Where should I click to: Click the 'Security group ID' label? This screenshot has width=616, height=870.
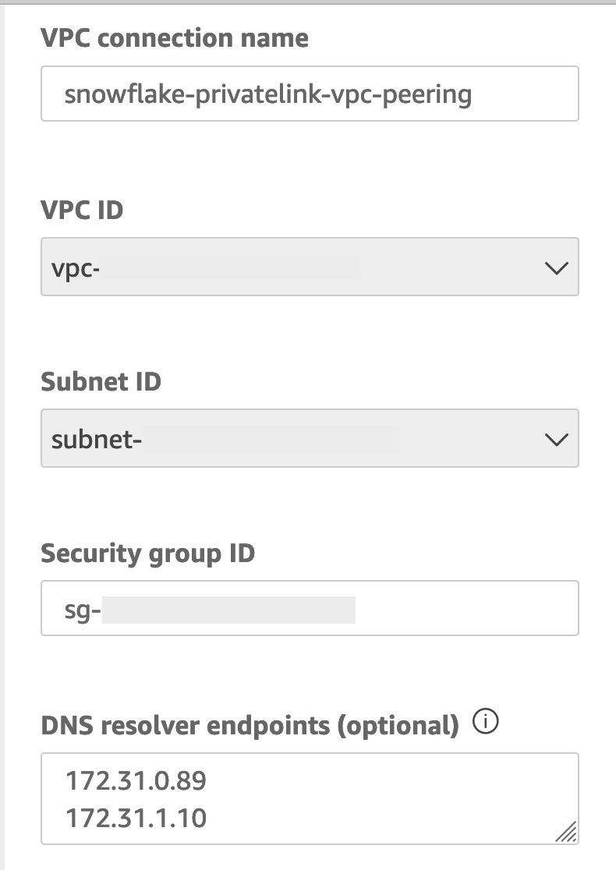pyautogui.click(x=147, y=553)
